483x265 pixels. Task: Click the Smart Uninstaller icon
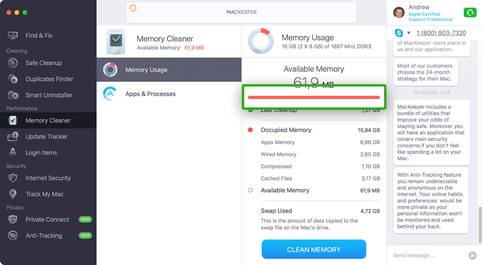(x=13, y=95)
